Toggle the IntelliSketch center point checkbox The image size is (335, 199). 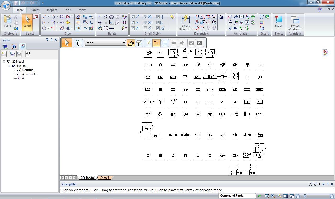(x=145, y=17)
